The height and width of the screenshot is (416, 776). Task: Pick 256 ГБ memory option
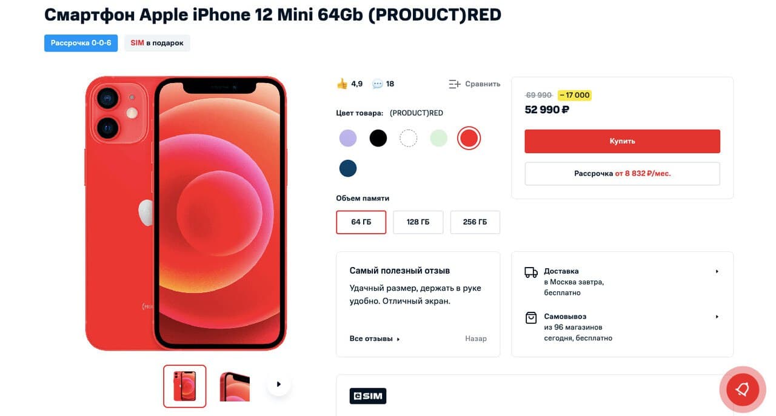475,222
